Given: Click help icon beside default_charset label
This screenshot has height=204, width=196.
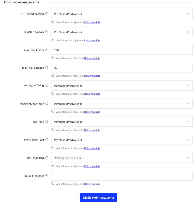Looking at the screenshot, I should (47, 176).
